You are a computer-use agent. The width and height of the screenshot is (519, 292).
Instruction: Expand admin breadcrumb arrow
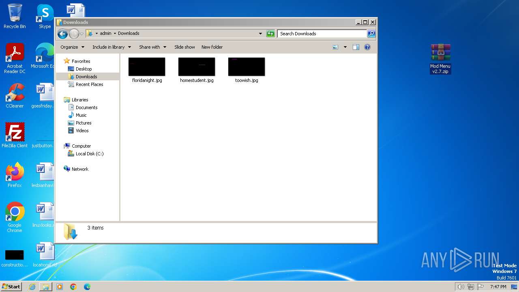pos(115,34)
